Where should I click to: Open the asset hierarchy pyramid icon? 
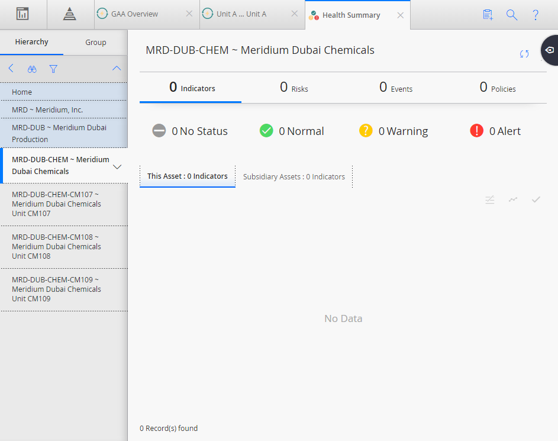[70, 14]
